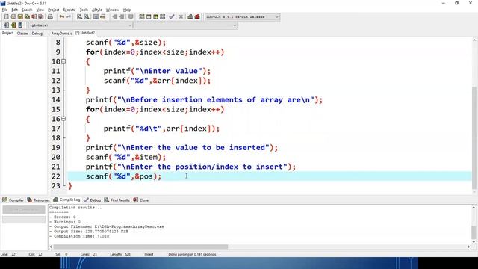
Task: Open the Tools menu
Action: [84, 10]
